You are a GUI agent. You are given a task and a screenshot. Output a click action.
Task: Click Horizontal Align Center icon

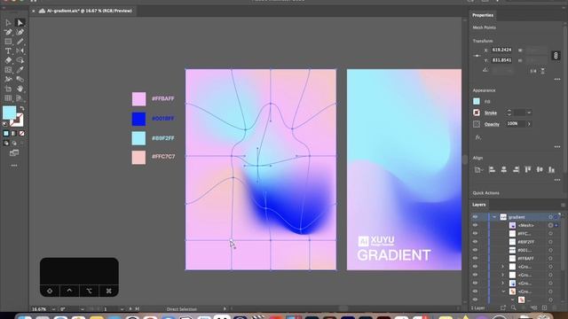point(504,169)
